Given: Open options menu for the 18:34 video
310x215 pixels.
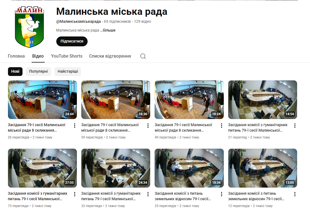Looking at the screenshot, I should click(x=222, y=194).
